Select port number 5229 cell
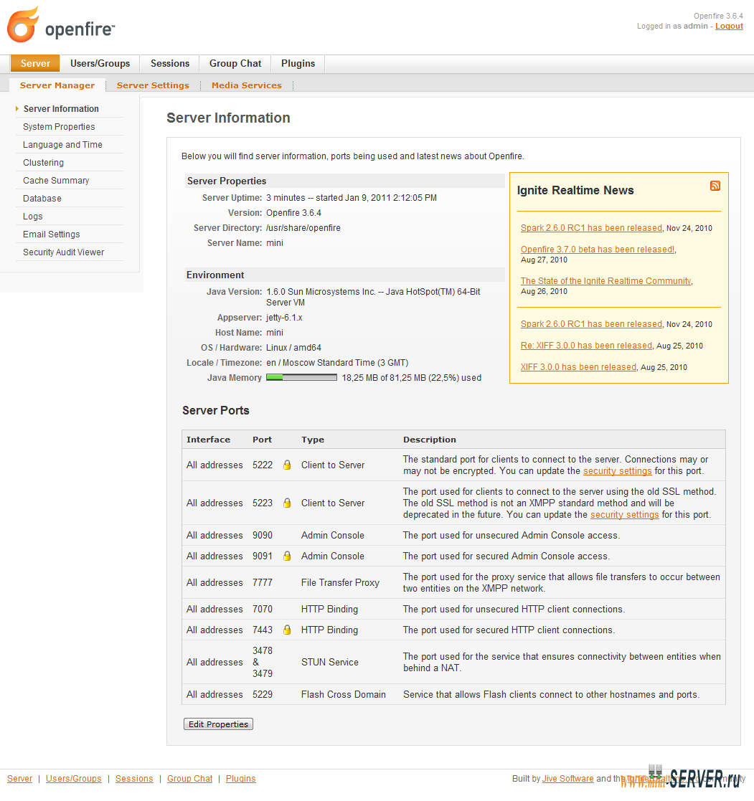 pyautogui.click(x=263, y=694)
